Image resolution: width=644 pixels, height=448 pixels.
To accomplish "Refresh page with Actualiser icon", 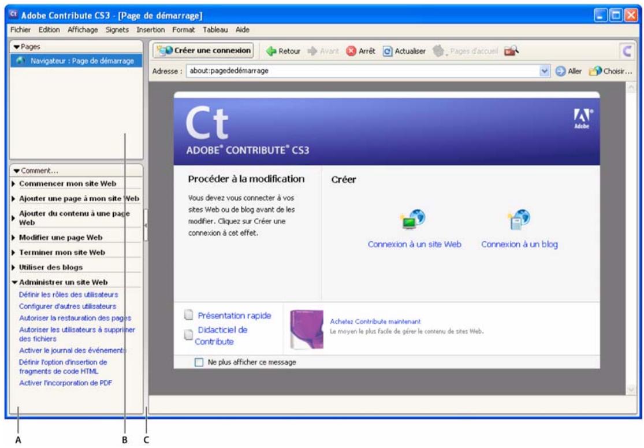I will coord(388,51).
